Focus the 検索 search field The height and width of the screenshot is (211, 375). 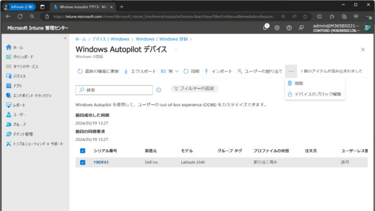click(x=114, y=90)
